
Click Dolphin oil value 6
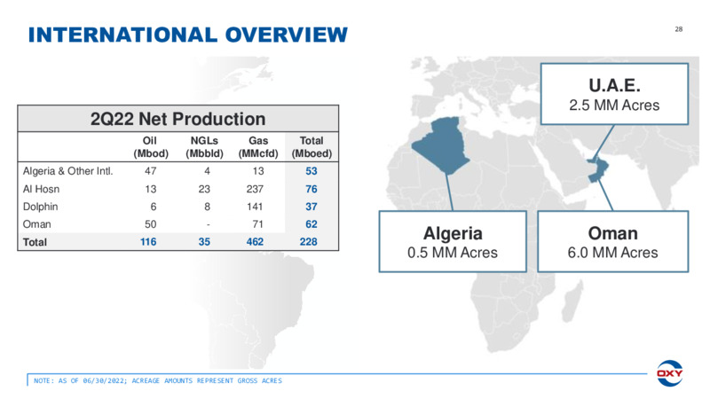154,207
